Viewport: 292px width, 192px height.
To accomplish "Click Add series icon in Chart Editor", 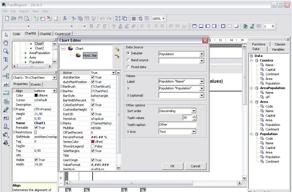I will 117,49.
